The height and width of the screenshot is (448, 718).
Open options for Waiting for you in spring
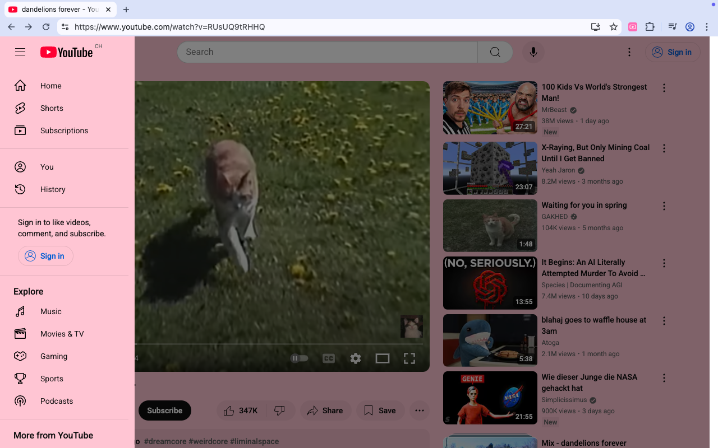tap(664, 206)
